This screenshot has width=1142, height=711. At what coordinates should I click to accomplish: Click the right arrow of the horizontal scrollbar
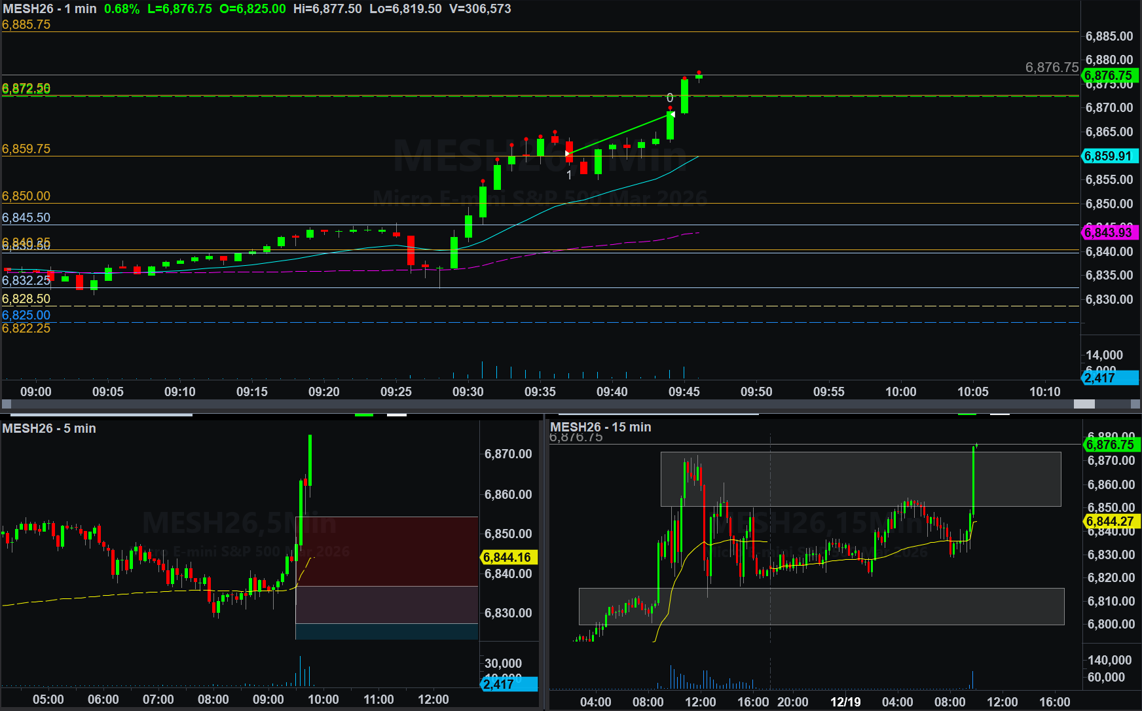(x=1135, y=404)
